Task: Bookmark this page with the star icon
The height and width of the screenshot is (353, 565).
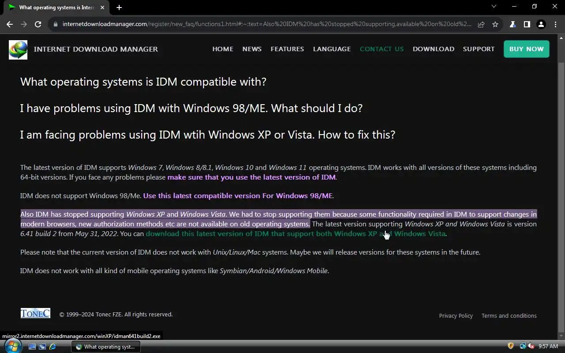Action: pyautogui.click(x=495, y=24)
